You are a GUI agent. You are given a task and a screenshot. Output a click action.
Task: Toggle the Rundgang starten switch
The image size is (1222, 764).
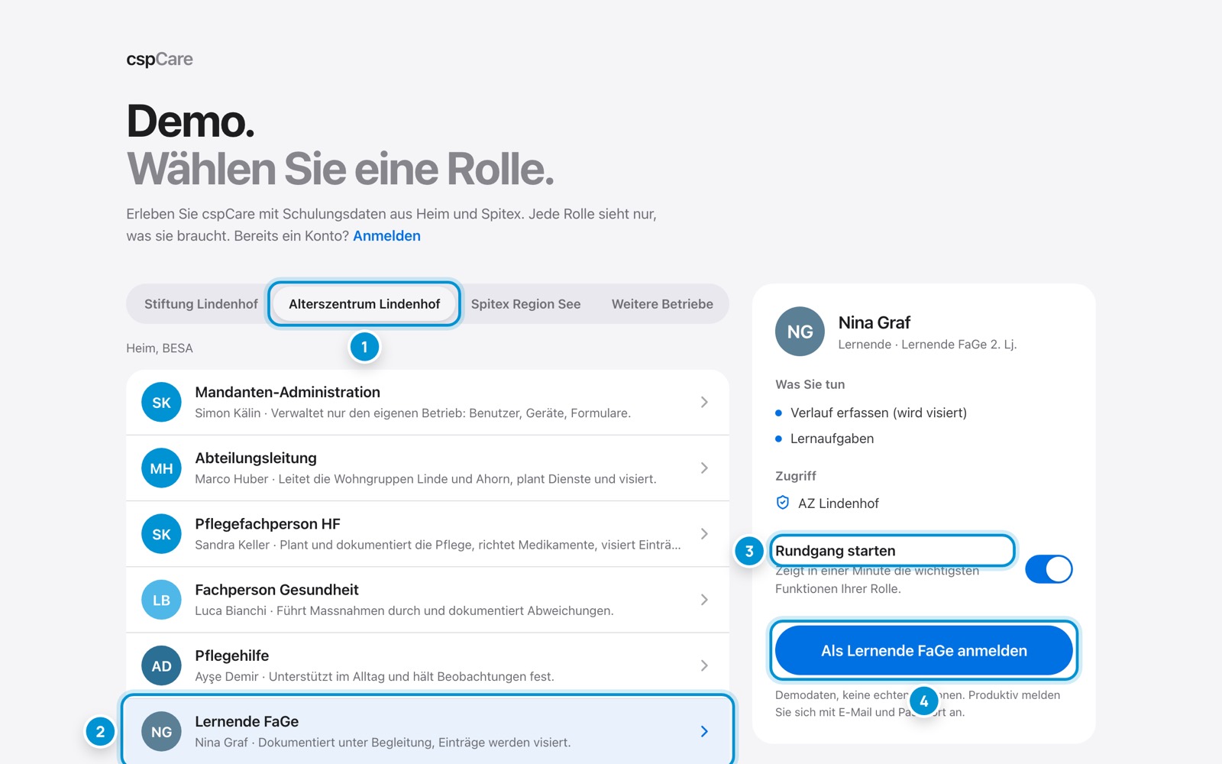pos(1049,569)
